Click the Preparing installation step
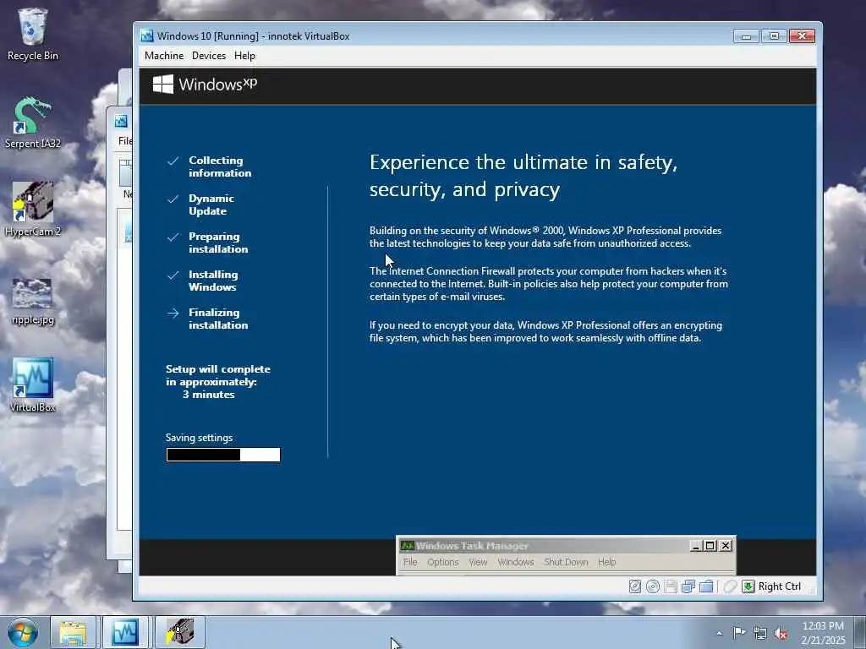Screen dimensions: 866x649 (218, 243)
